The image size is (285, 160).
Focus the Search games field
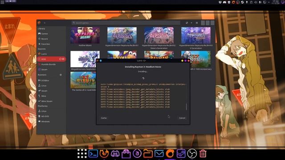point(126,23)
